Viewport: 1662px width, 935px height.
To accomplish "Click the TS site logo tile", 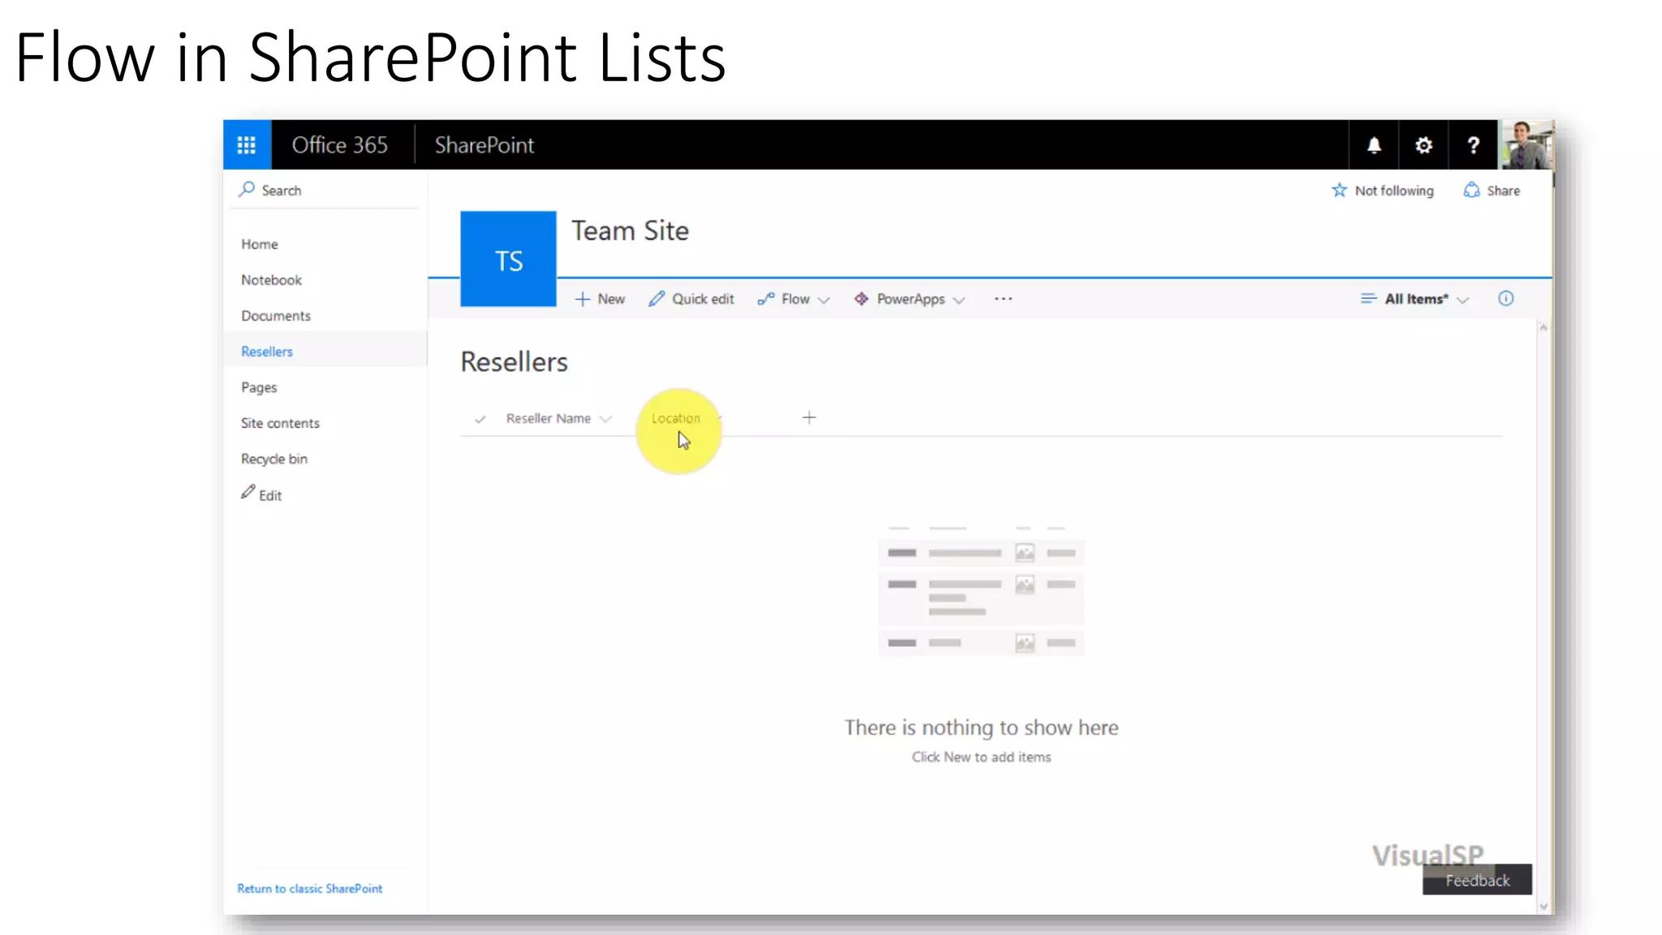I will click(509, 259).
